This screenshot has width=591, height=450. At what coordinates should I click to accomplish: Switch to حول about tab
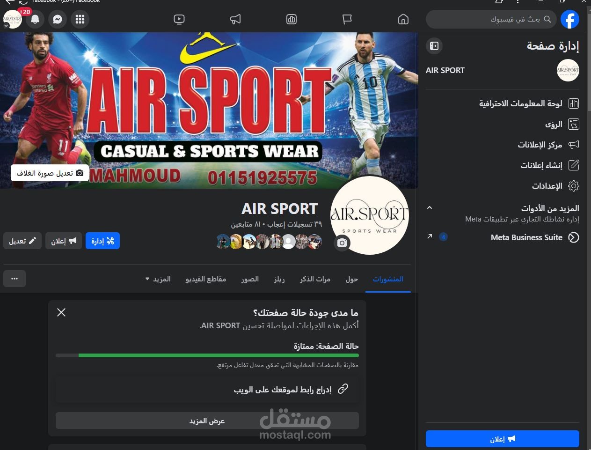[351, 279]
